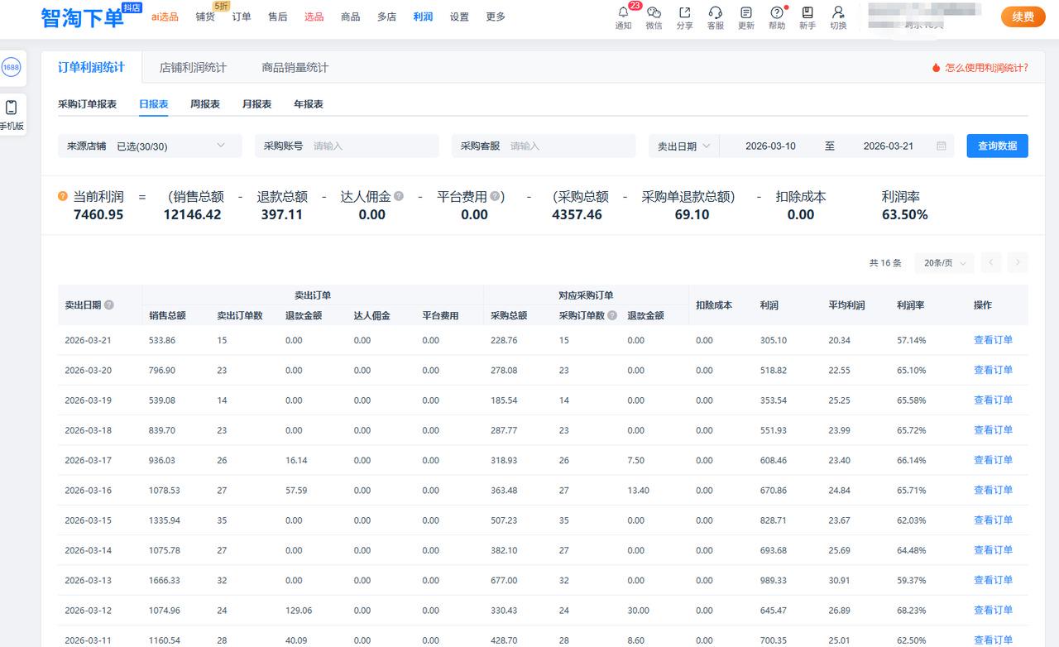Open the 订单 menu in top navigation

click(x=242, y=17)
